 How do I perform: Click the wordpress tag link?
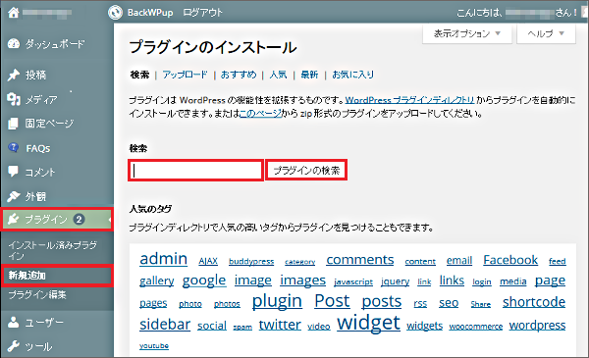(x=537, y=325)
